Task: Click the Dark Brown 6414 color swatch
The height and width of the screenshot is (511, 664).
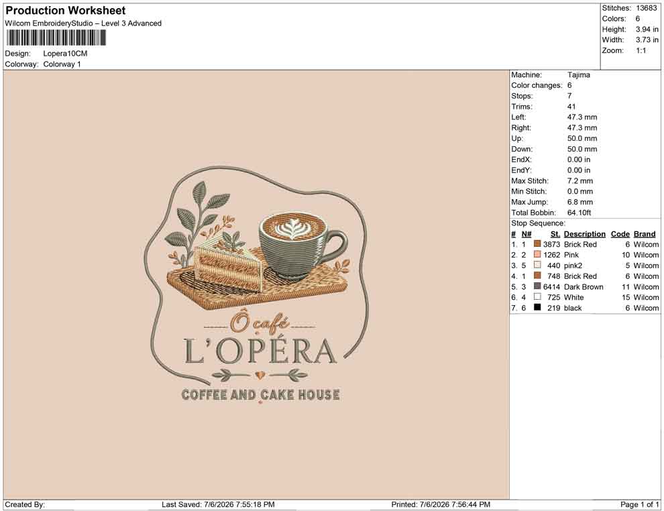Action: point(537,286)
